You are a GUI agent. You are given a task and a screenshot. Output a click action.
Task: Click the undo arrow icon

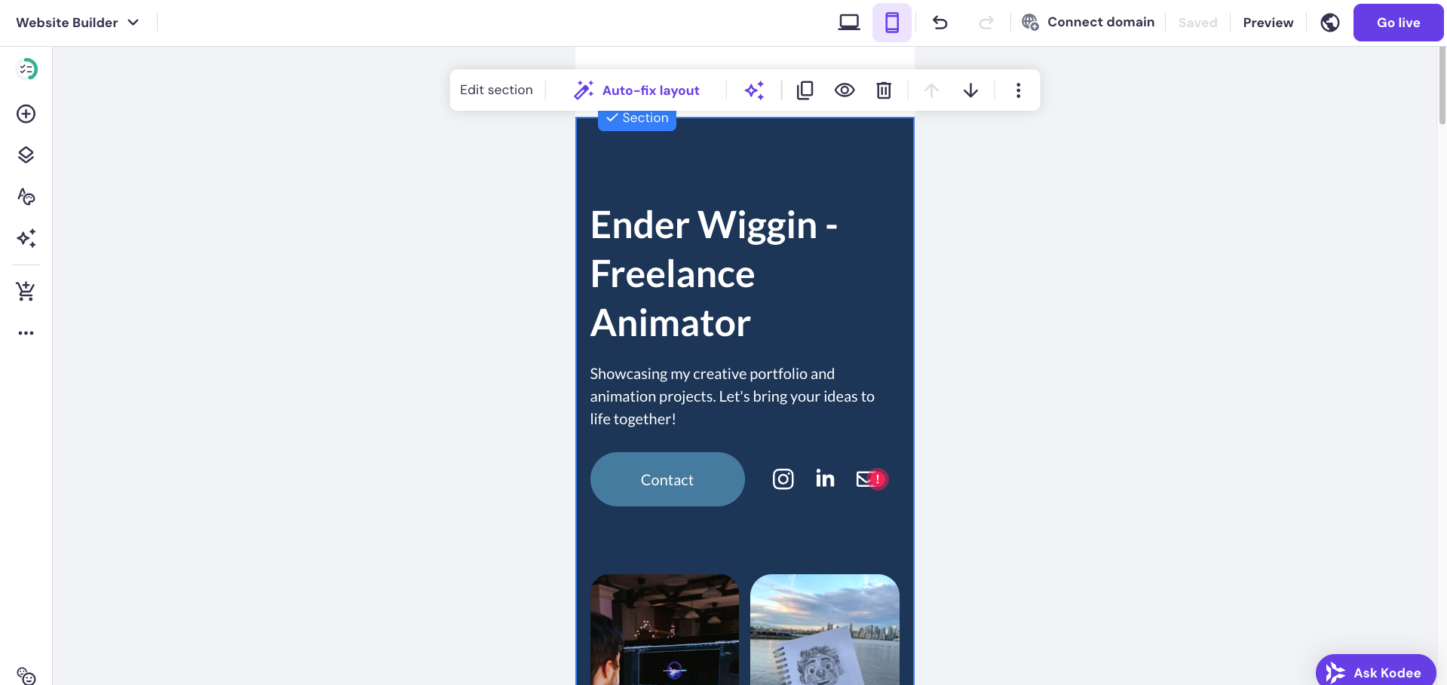coord(940,23)
